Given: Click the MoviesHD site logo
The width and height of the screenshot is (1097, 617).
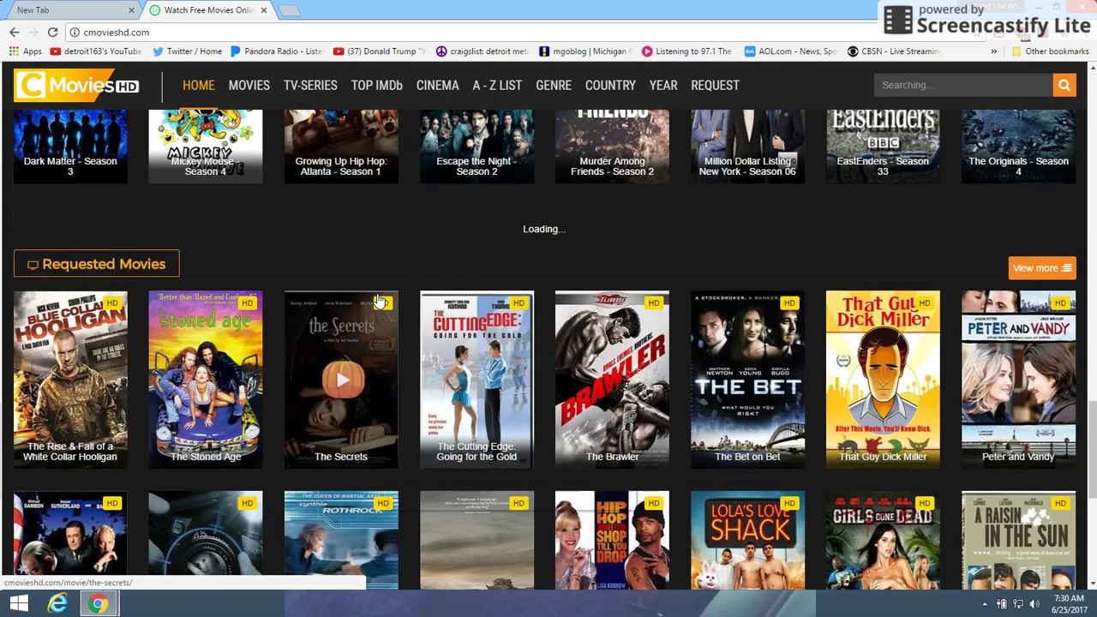Looking at the screenshot, I should tap(77, 85).
